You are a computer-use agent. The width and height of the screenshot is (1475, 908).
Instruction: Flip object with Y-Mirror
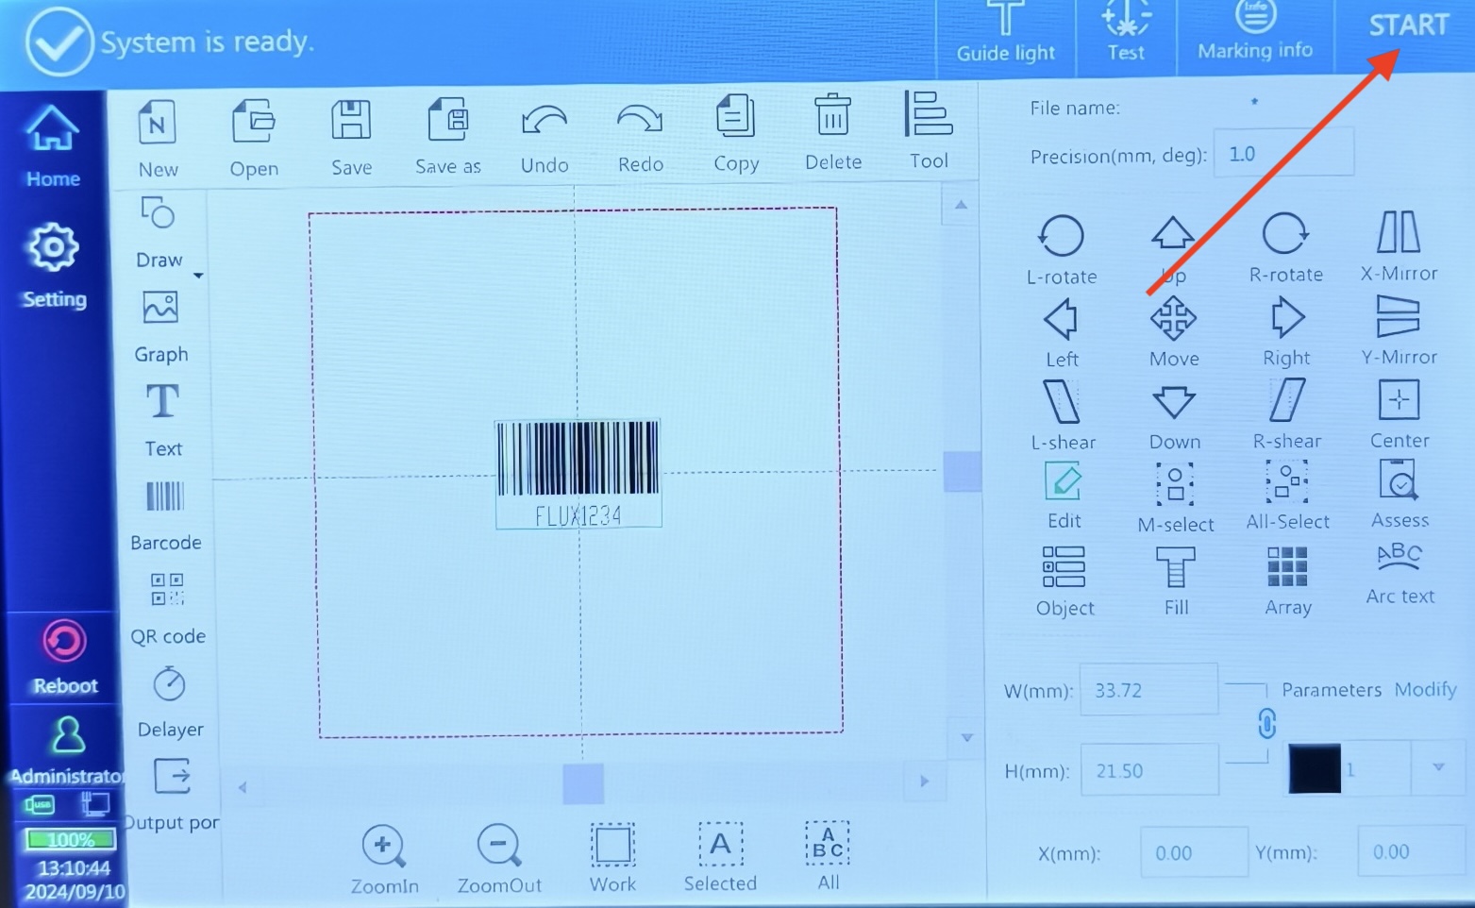(x=1399, y=330)
